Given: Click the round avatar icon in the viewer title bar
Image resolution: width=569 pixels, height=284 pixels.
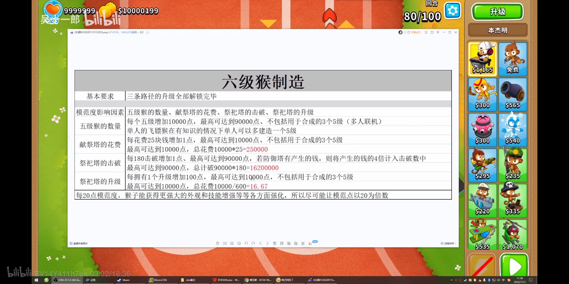Looking at the screenshot, I should [400, 32].
